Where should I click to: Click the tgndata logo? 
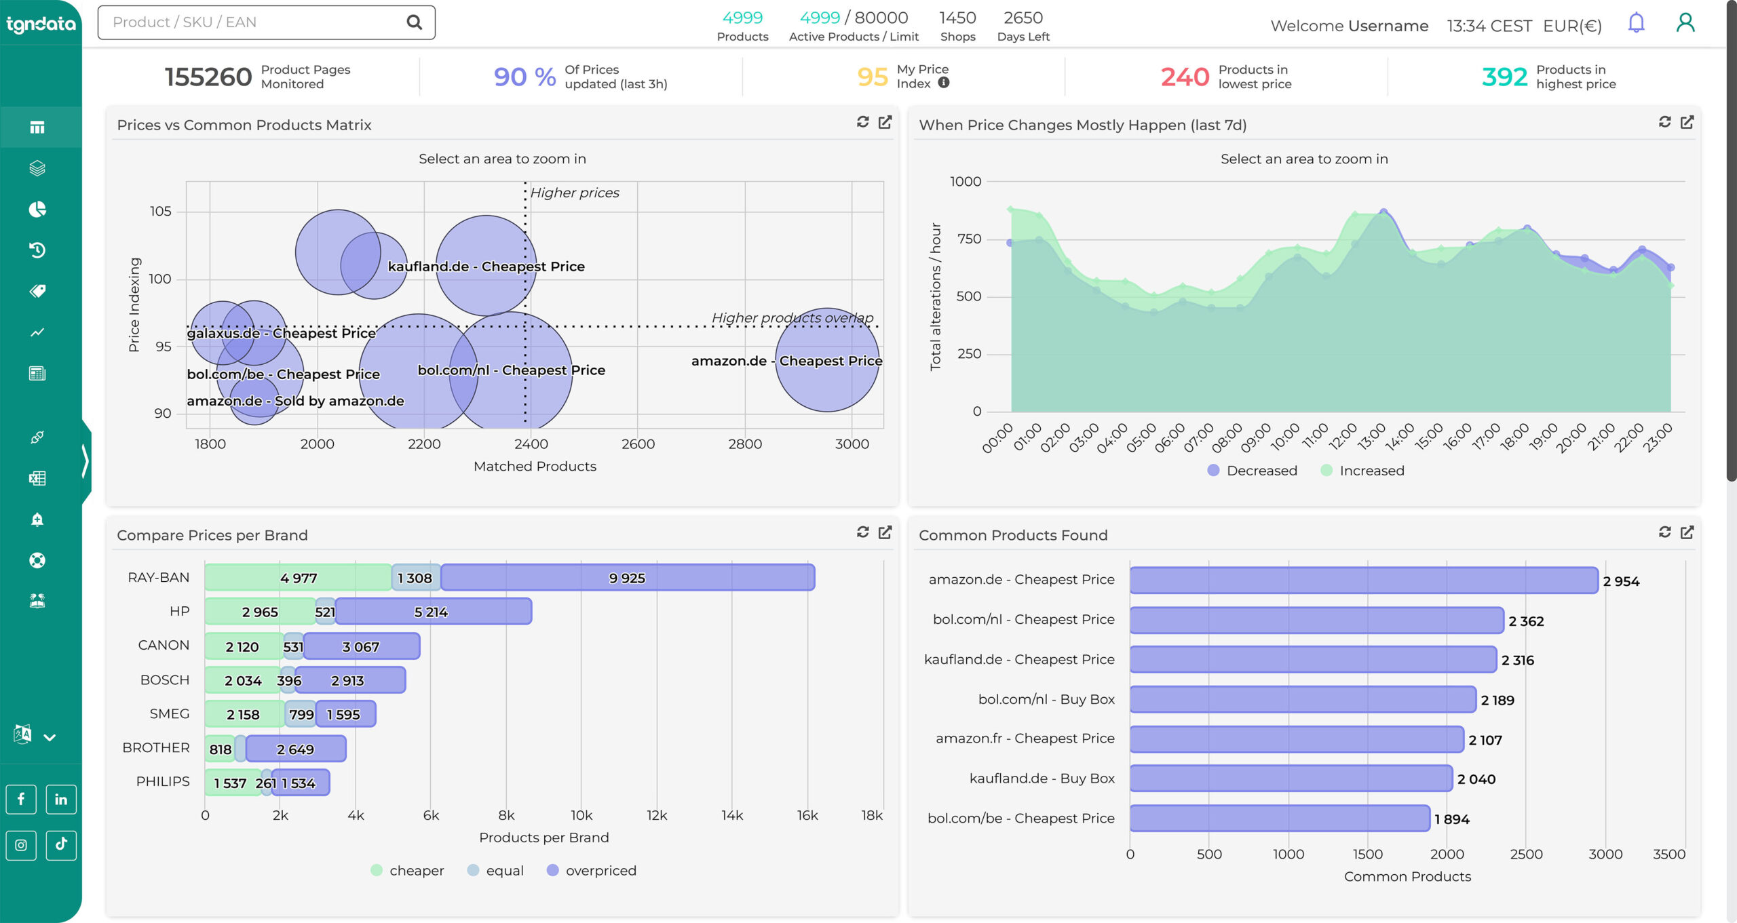click(41, 24)
